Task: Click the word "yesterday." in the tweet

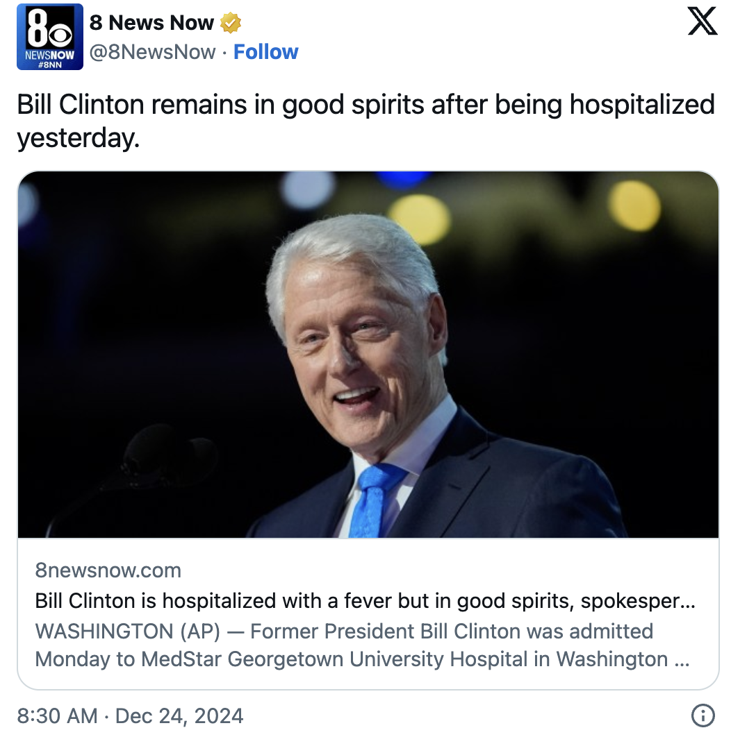Action: pyautogui.click(x=78, y=138)
